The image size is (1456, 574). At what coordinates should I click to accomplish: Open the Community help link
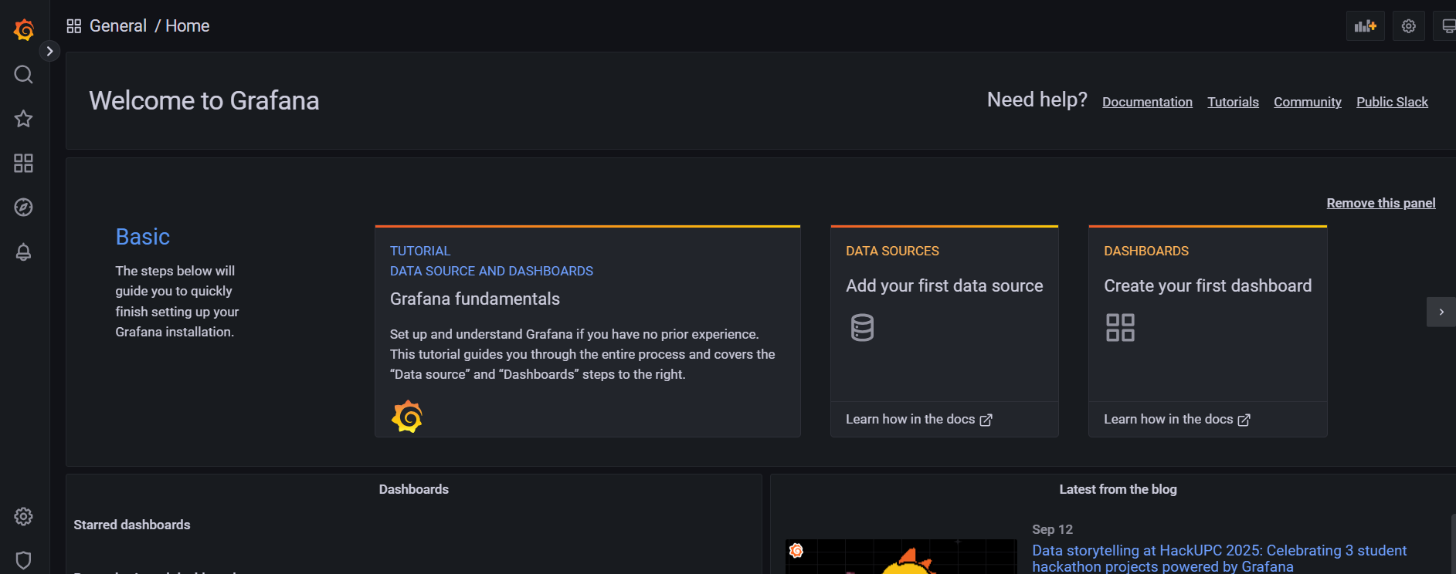pyautogui.click(x=1307, y=102)
